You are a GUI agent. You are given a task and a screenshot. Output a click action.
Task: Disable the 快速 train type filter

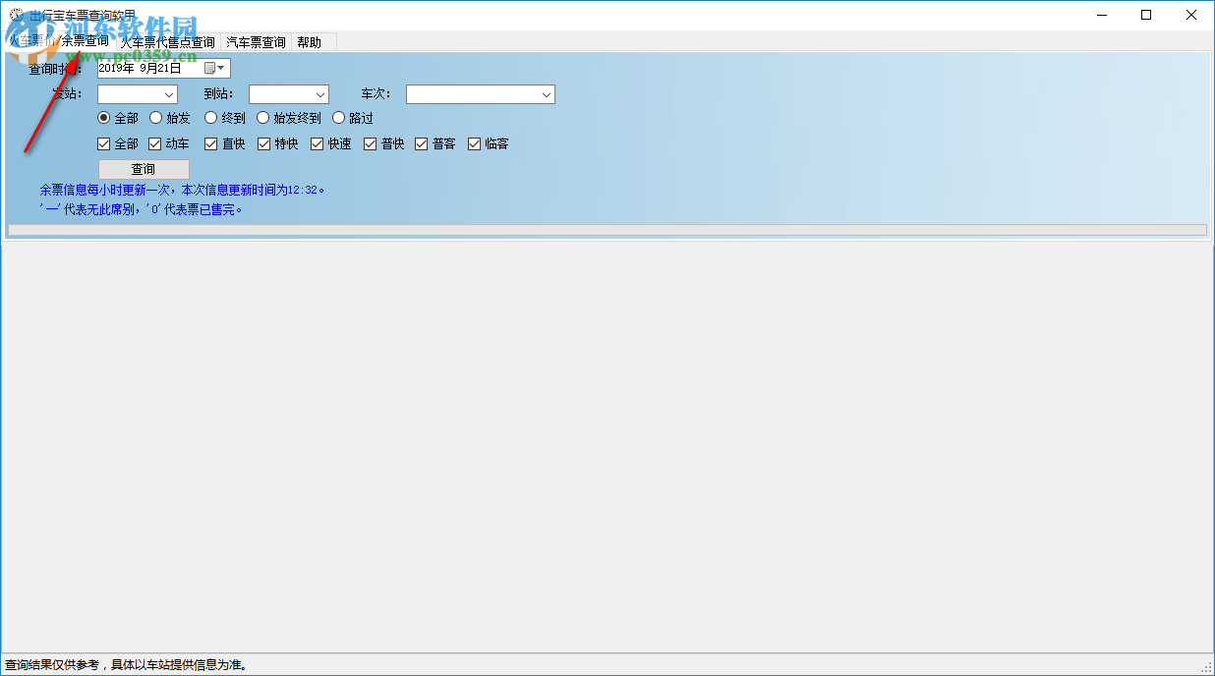[316, 143]
